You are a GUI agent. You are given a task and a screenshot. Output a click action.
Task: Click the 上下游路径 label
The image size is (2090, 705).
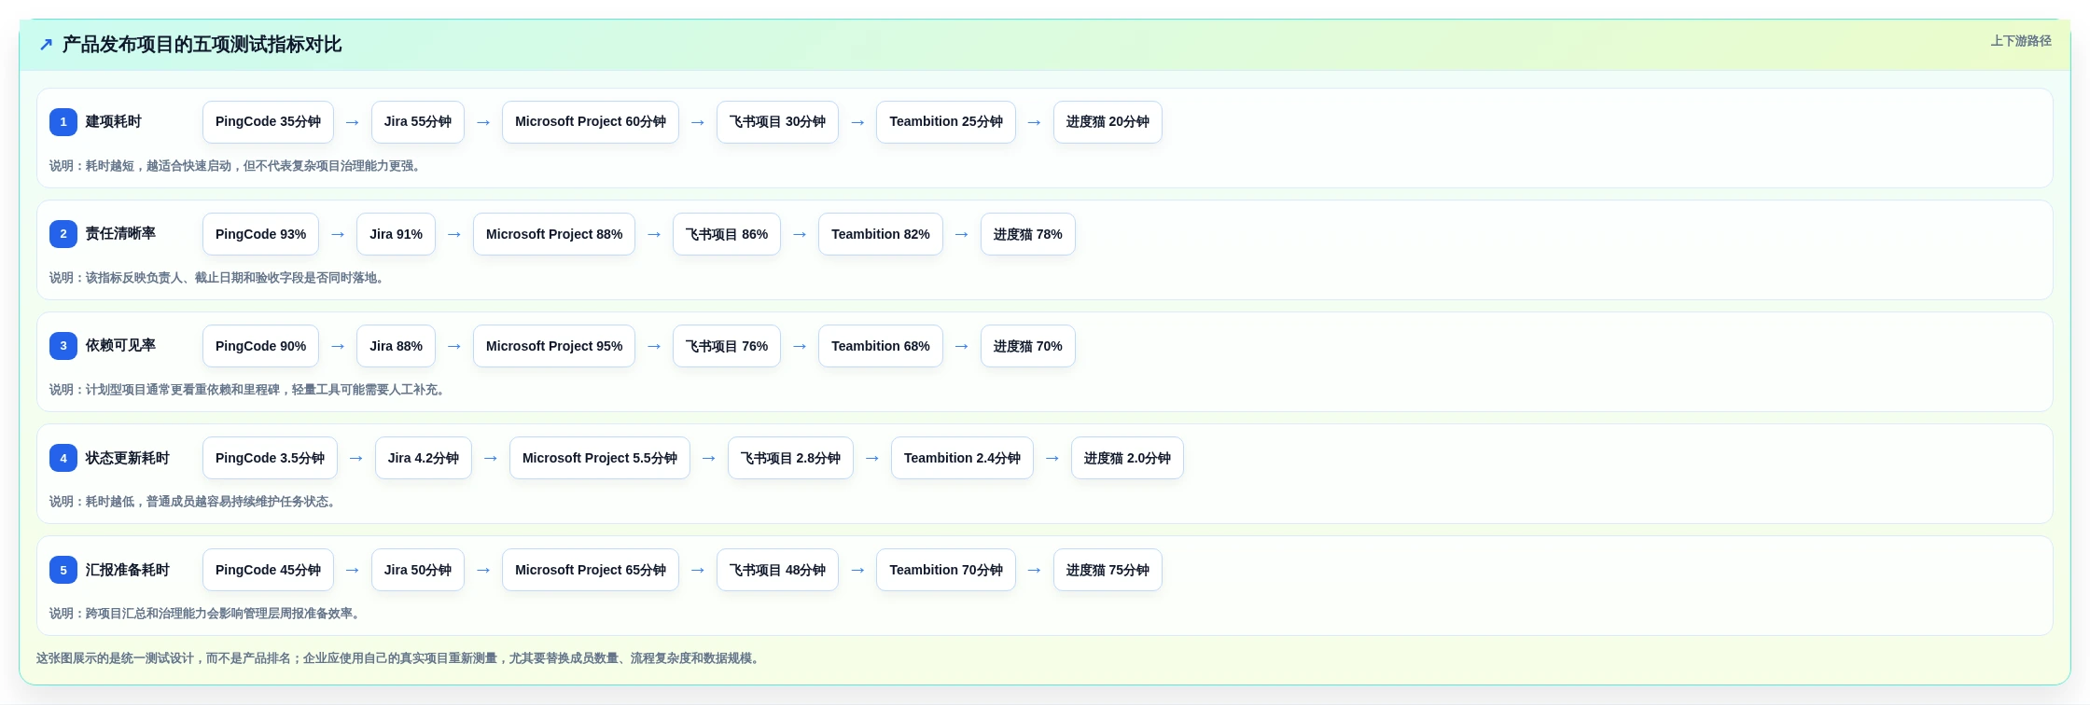click(x=2021, y=41)
